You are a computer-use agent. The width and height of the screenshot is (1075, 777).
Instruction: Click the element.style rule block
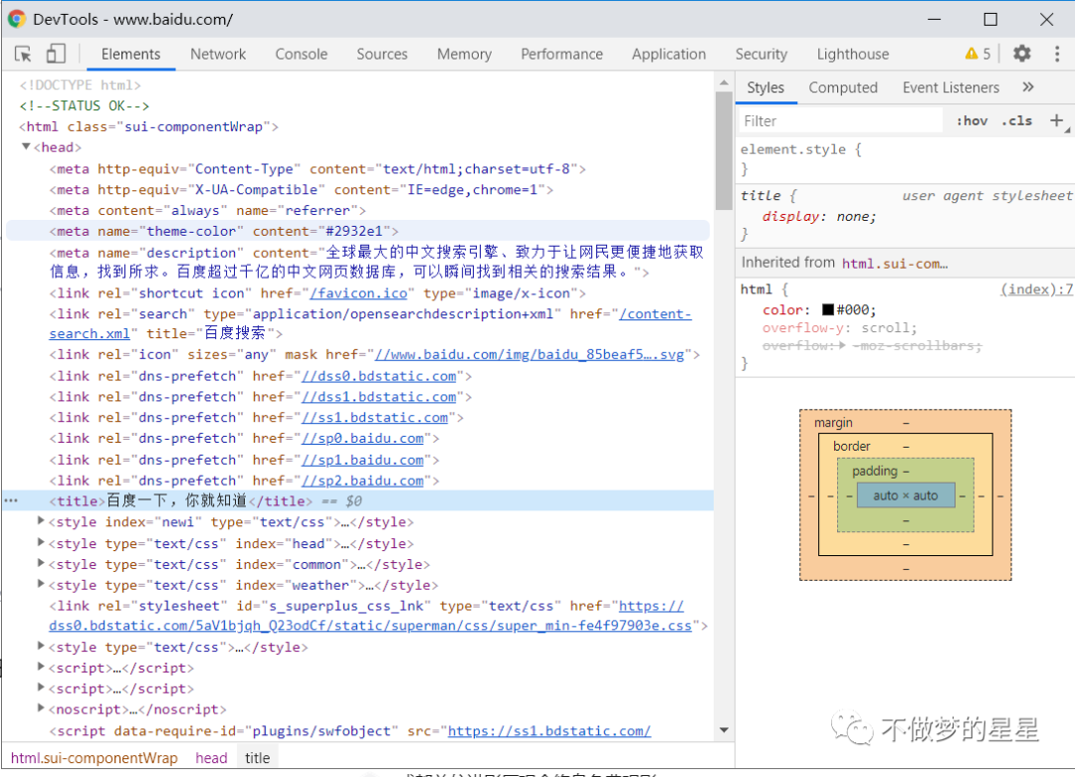coord(905,159)
